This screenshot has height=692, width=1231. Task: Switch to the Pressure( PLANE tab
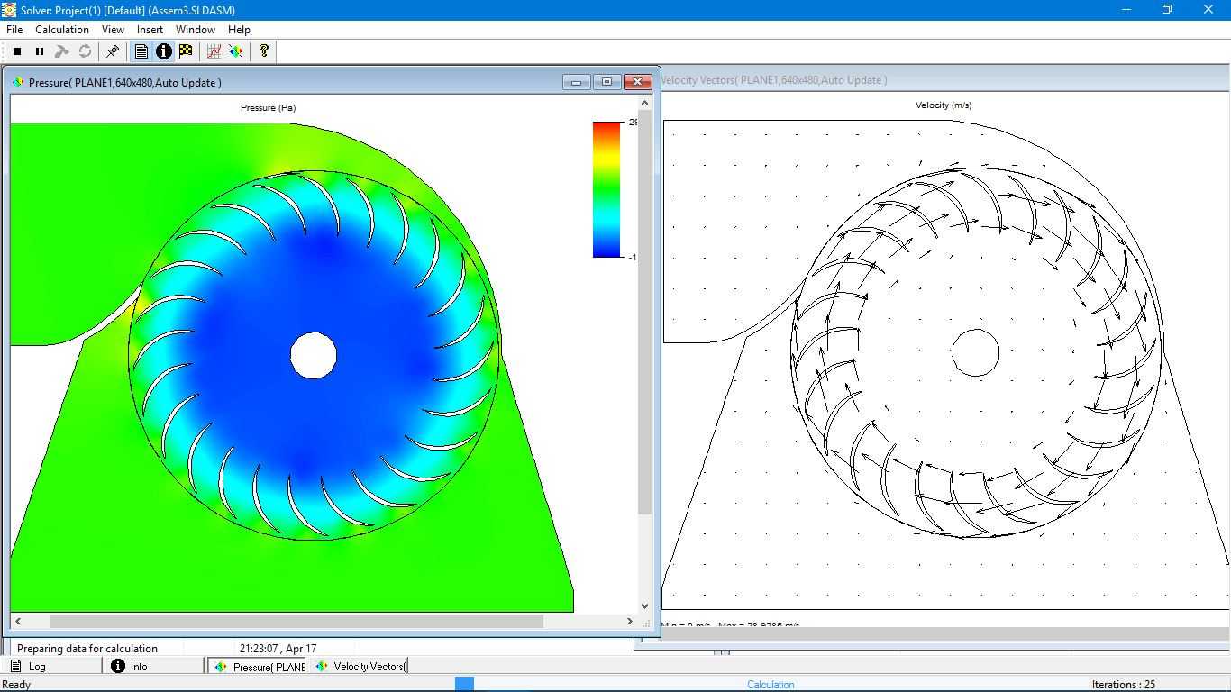point(258,666)
